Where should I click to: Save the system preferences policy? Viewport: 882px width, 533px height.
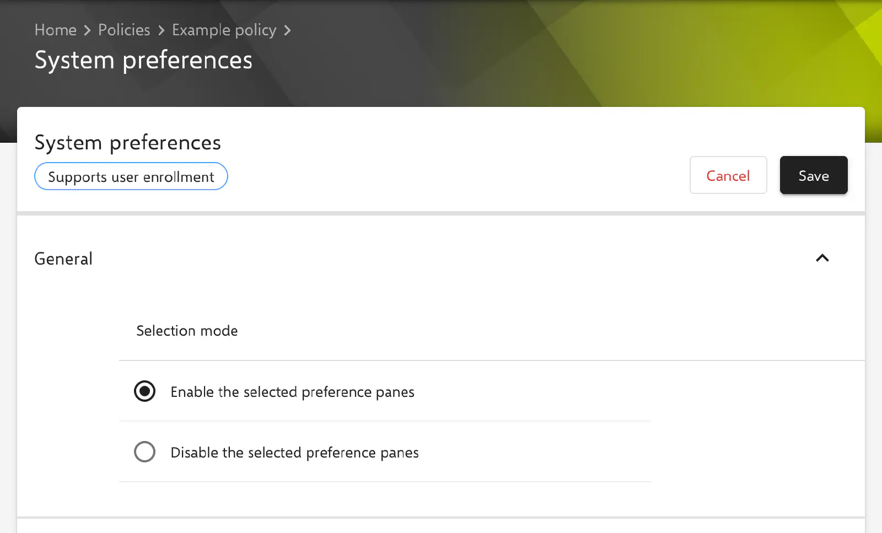coord(814,175)
